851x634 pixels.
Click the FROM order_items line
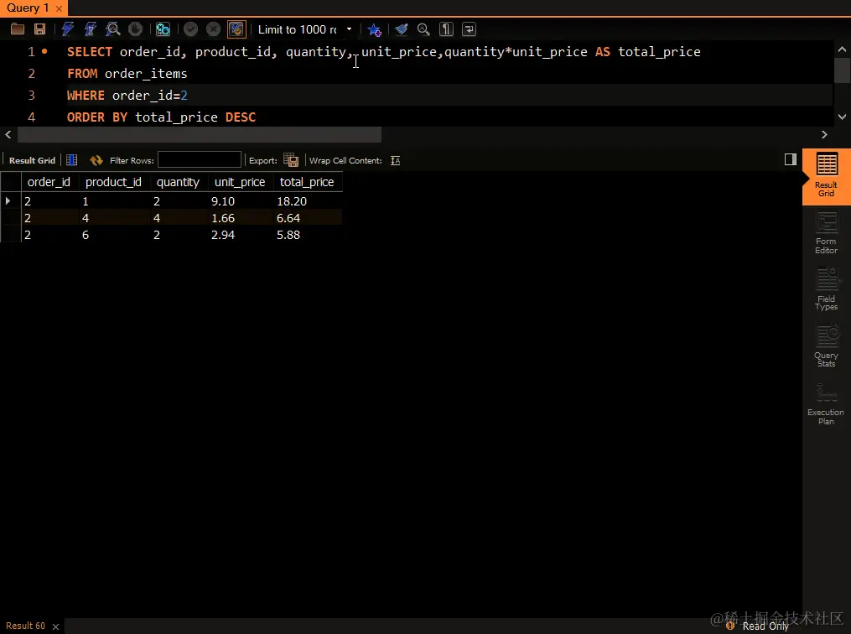[x=127, y=74]
